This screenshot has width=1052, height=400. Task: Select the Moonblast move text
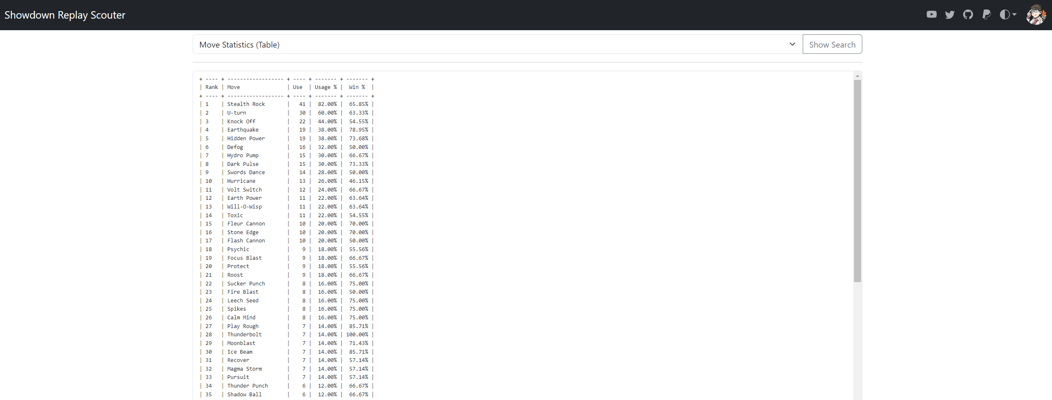[x=241, y=343]
